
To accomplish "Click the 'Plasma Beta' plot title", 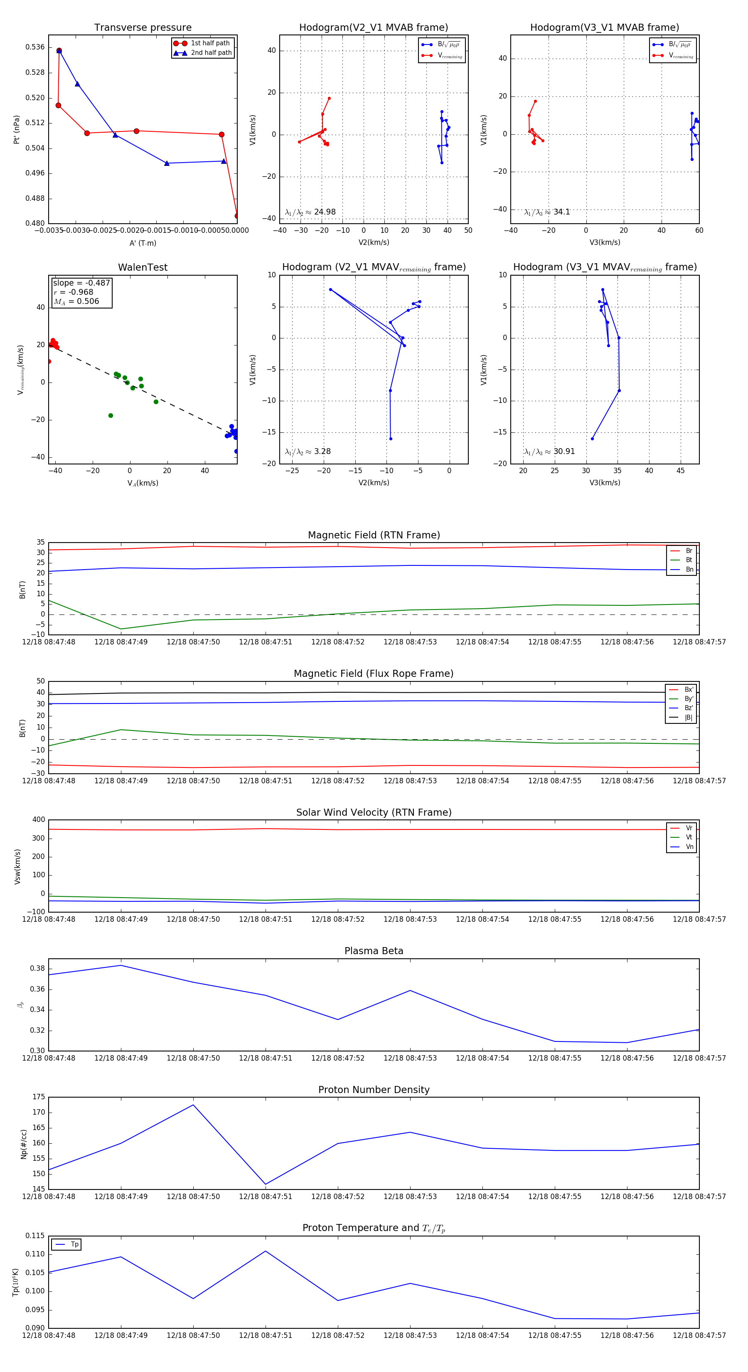I will click(374, 951).
